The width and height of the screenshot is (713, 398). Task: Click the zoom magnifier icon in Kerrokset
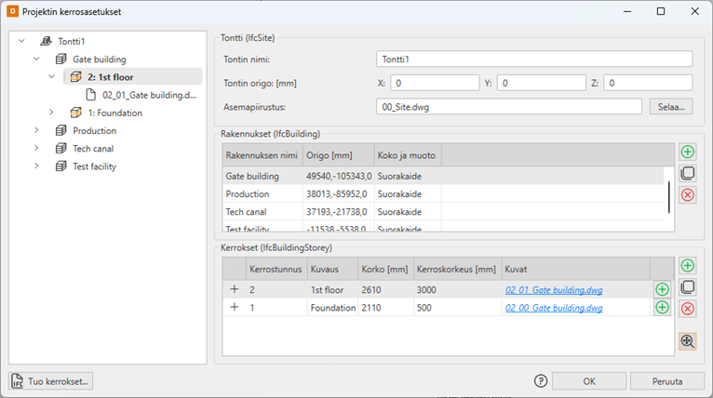[688, 341]
